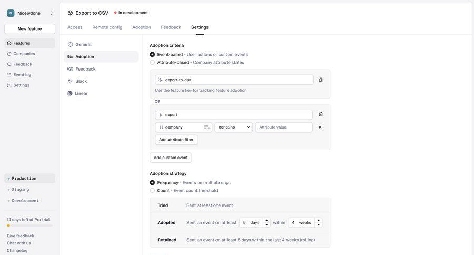Open Chat with us link

[x=19, y=243]
